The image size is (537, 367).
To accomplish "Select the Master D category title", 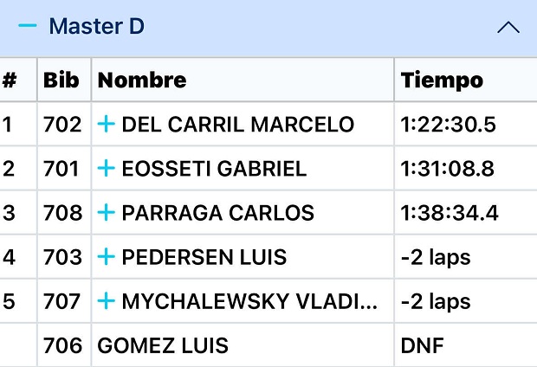I will pos(96,27).
